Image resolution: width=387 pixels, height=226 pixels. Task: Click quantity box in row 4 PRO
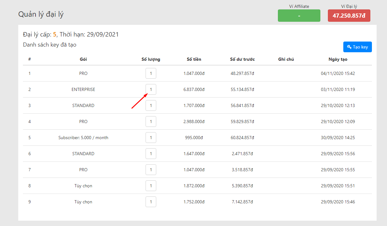(x=151, y=121)
